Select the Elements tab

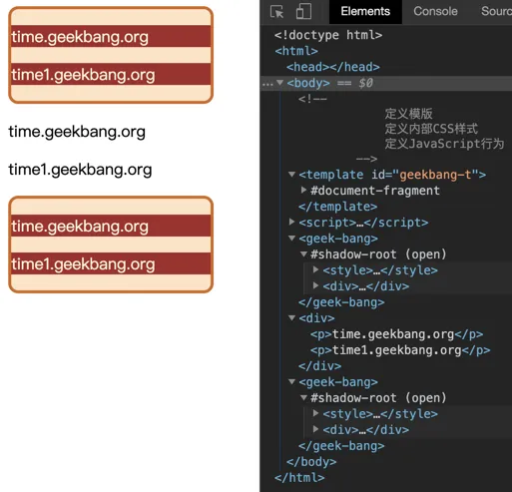tap(365, 11)
